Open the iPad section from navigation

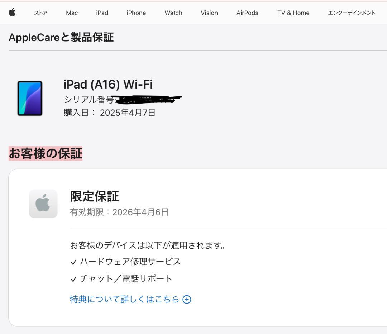102,13
